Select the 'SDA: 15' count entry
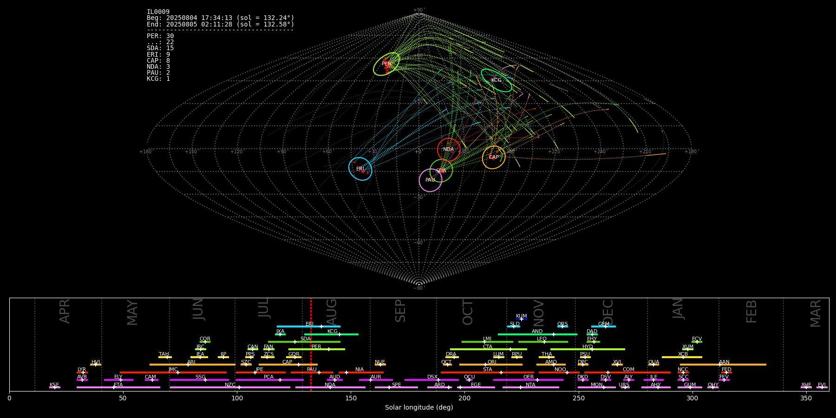The height and width of the screenshot is (418, 836). (x=160, y=48)
